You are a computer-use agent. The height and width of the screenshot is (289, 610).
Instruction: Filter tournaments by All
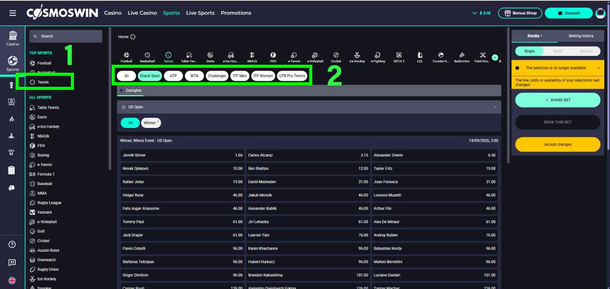coord(127,76)
